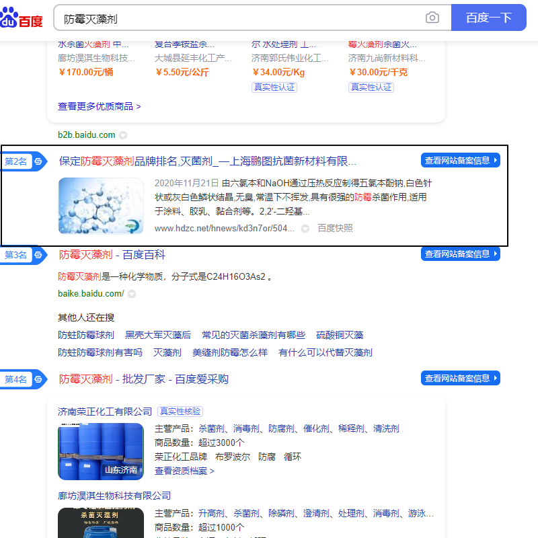The image size is (538, 538).
Task: Expand dropdown arrow beside www.hdzc.net URL
Action: pos(305,229)
